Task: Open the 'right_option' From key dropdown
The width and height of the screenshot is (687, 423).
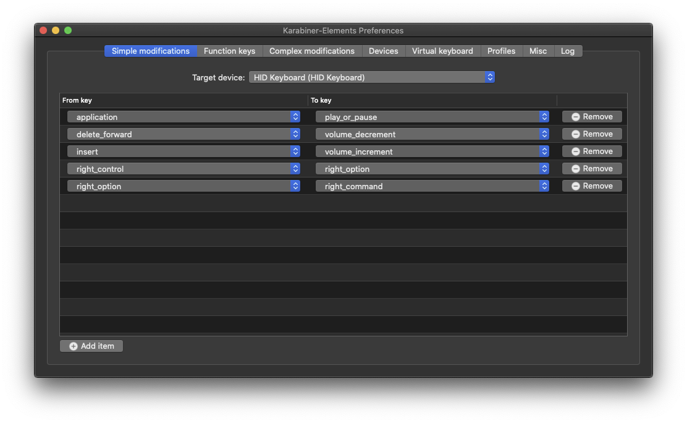Action: tap(183, 186)
